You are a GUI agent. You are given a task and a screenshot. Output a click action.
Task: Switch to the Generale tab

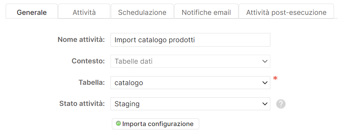point(32,11)
